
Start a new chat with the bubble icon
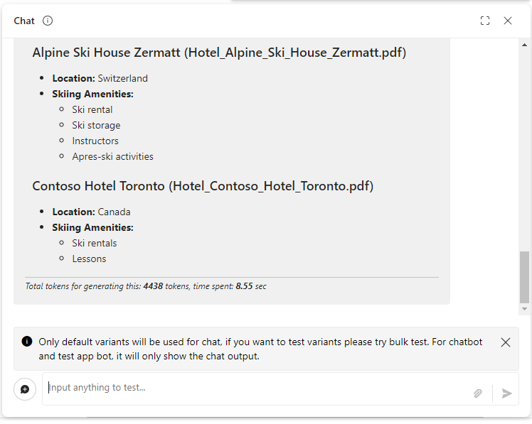point(25,389)
